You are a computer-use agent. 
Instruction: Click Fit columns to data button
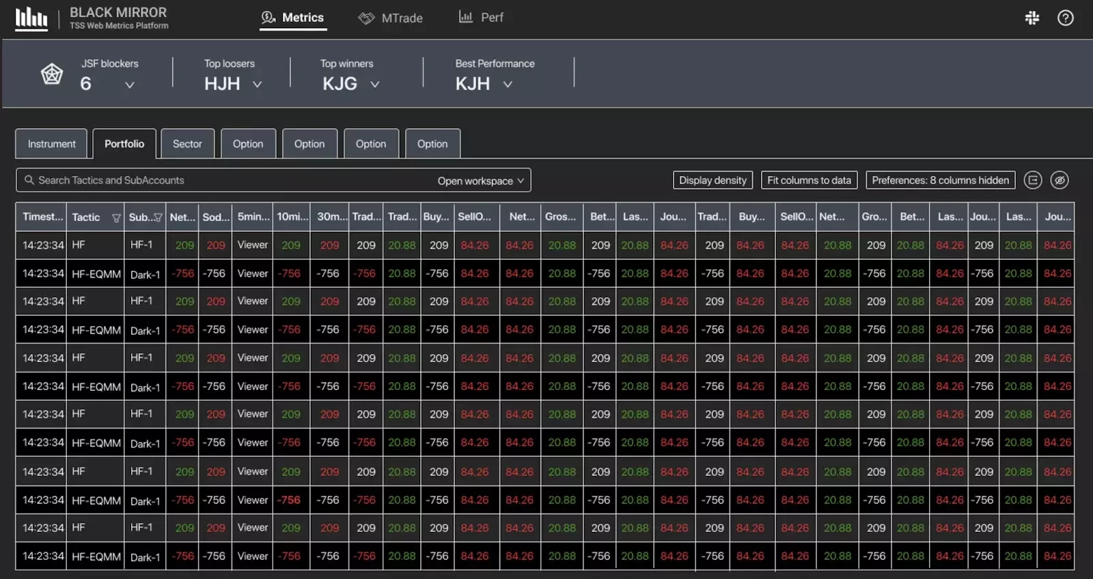coord(809,180)
